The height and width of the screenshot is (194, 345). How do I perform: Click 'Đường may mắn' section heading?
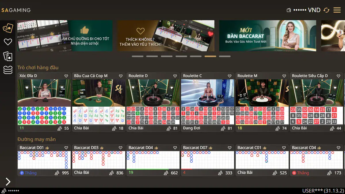[37, 139]
